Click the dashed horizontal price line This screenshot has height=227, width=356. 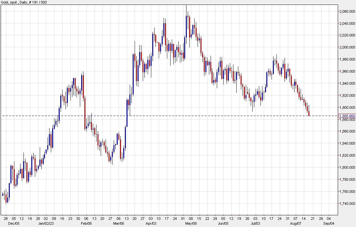(x=163, y=115)
